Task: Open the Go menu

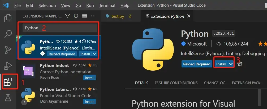Action: 78,6
